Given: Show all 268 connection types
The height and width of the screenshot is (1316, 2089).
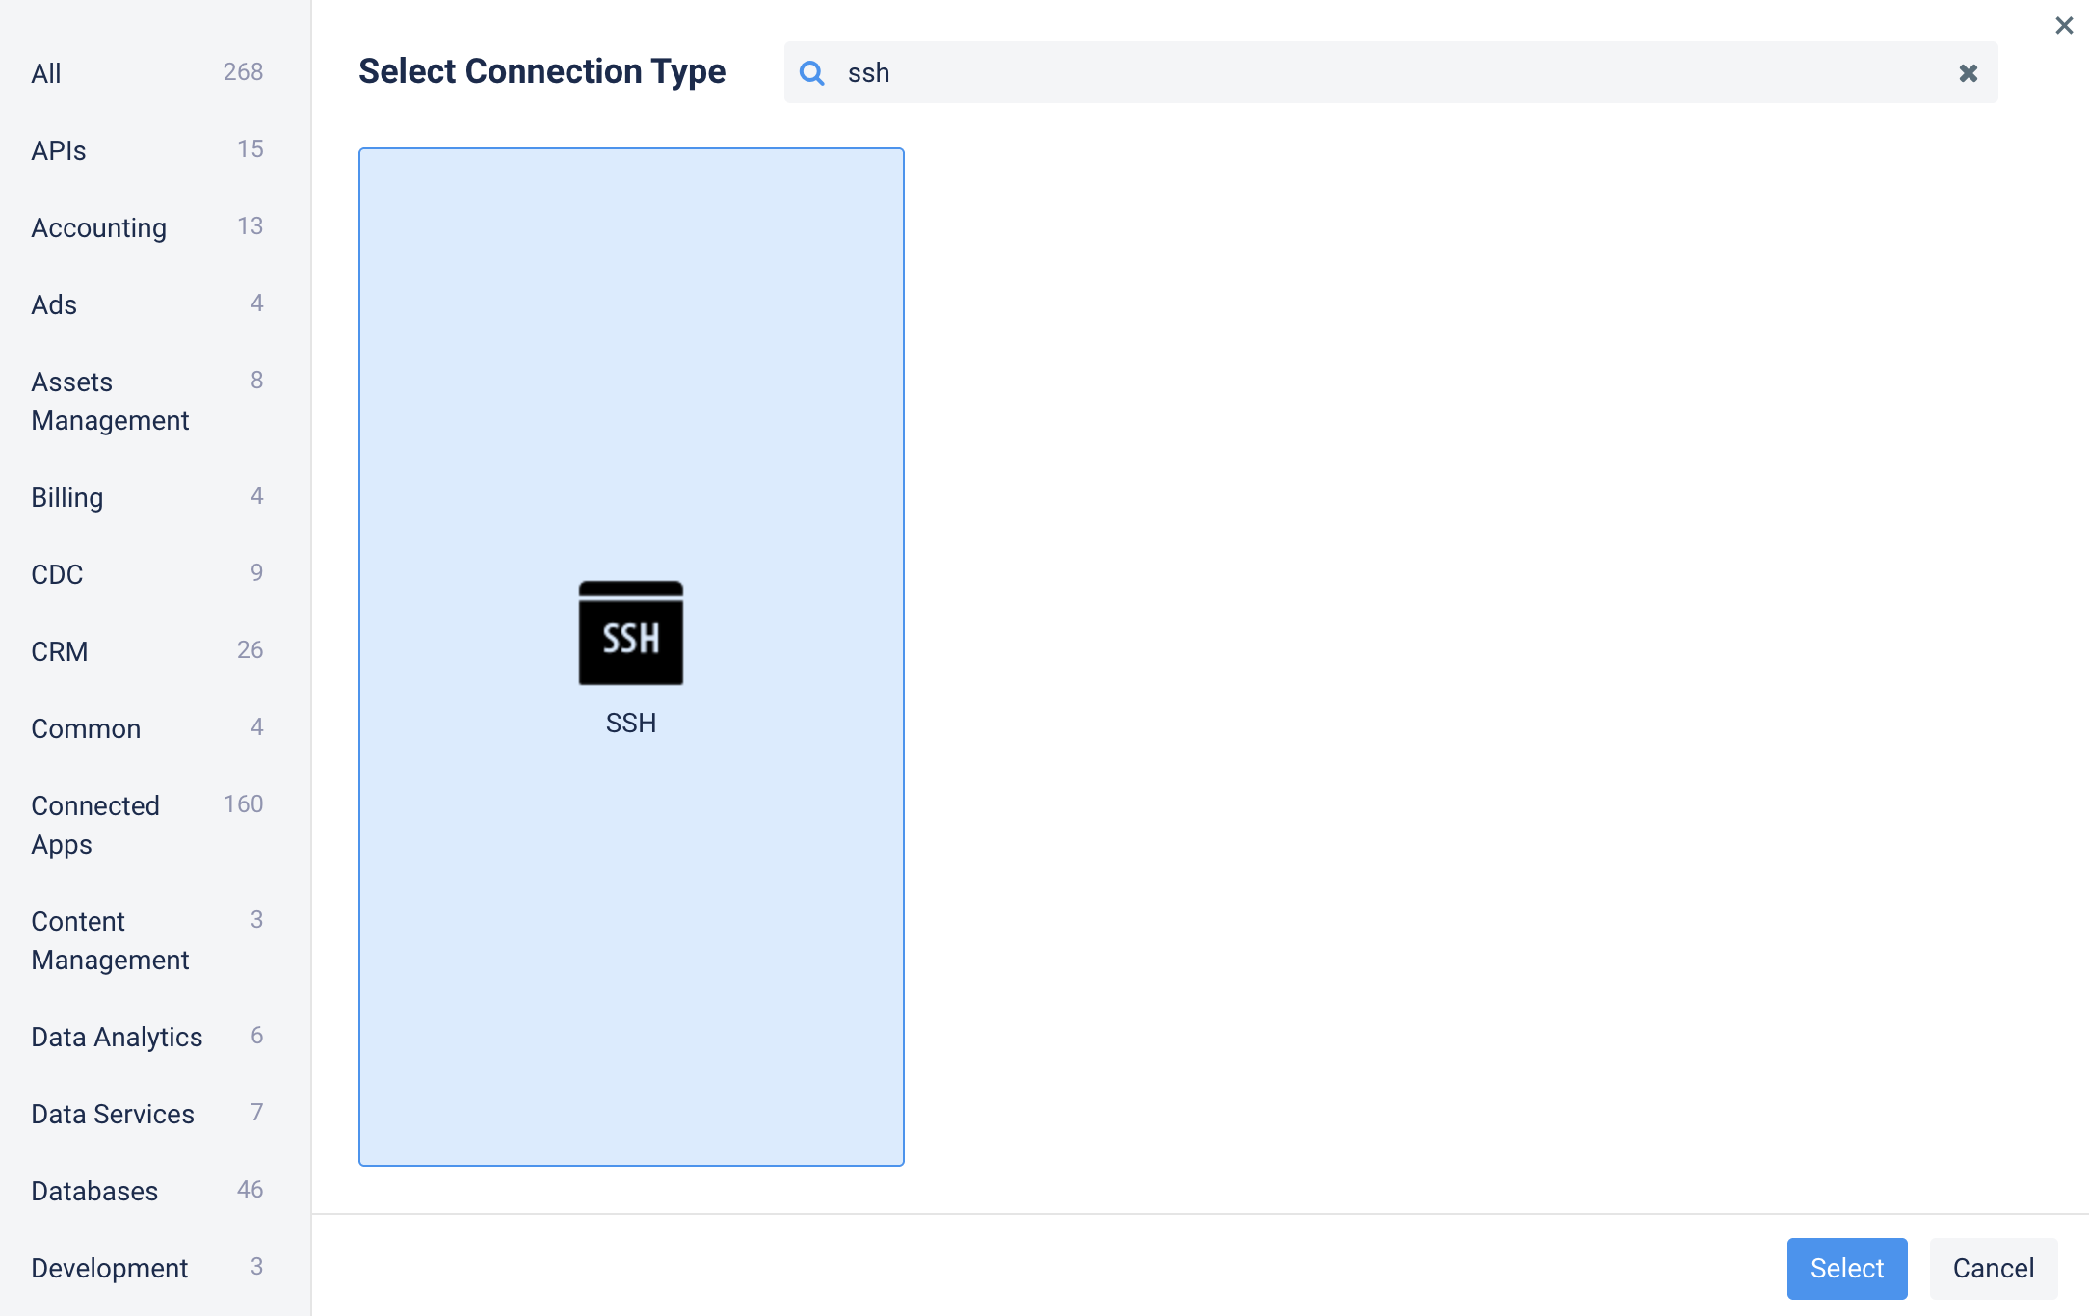Looking at the screenshot, I should [45, 72].
